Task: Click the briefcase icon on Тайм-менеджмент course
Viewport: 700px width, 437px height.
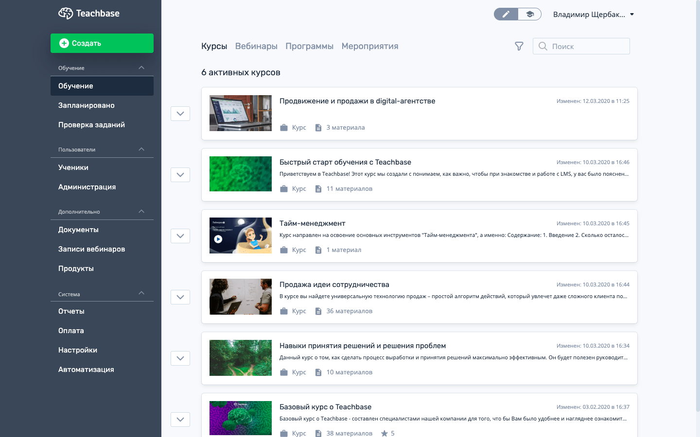Action: (284, 250)
